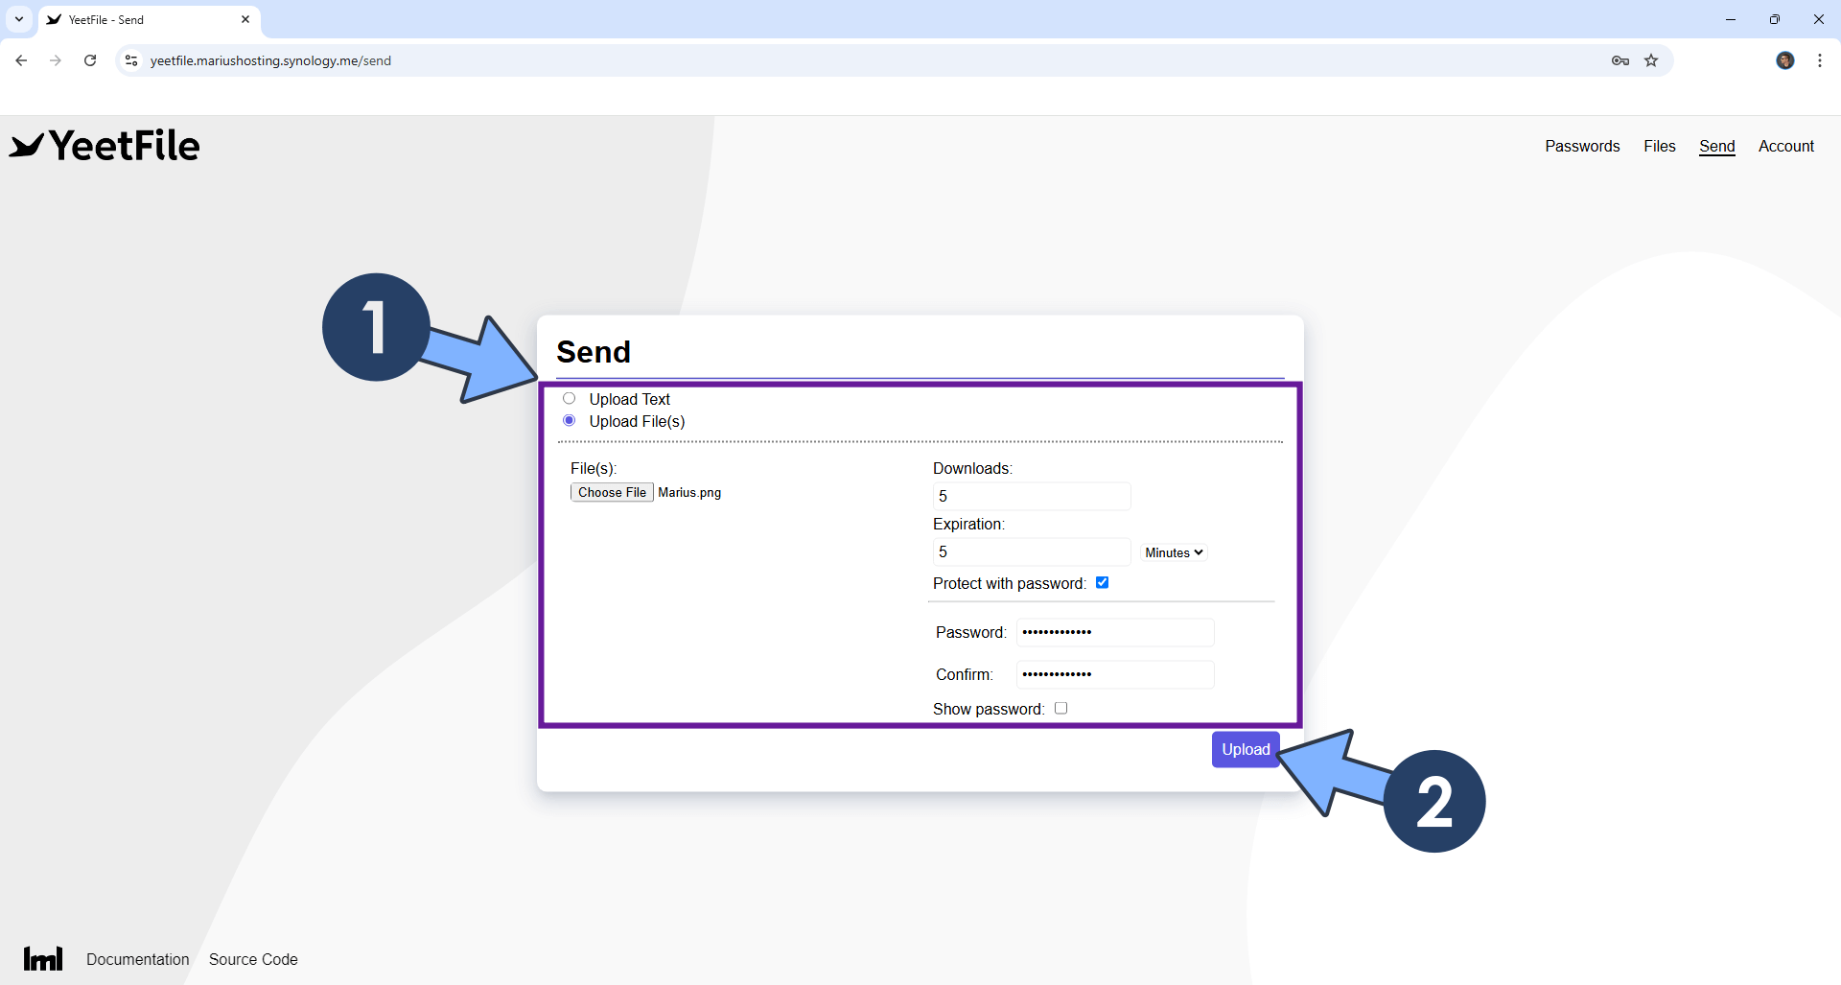
Task: Focus the Downloads number field
Action: pyautogui.click(x=1032, y=496)
